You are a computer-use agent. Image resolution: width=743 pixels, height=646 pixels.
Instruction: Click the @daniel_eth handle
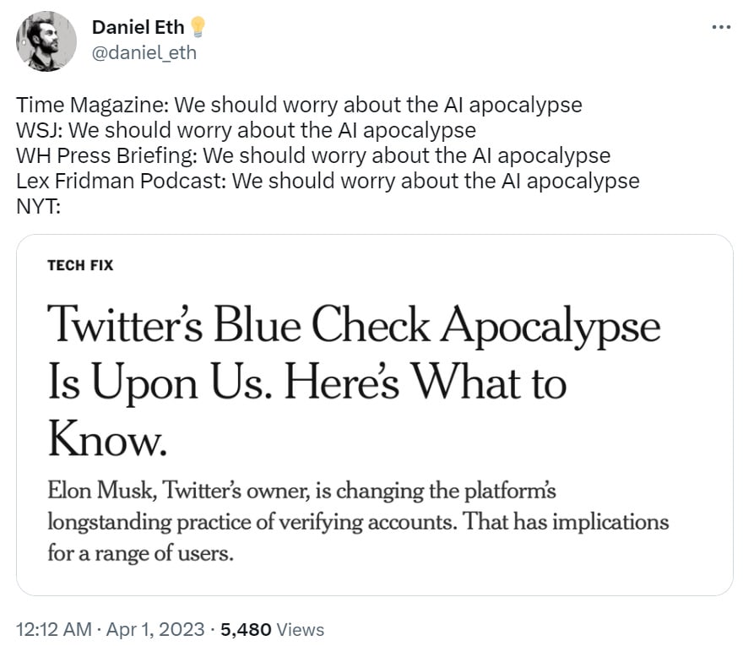[x=144, y=52]
